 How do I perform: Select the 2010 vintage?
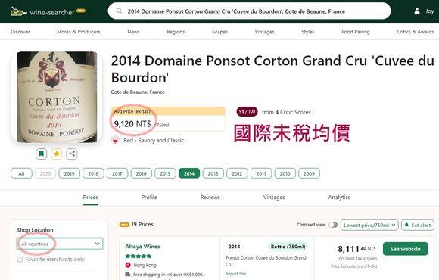point(285,173)
